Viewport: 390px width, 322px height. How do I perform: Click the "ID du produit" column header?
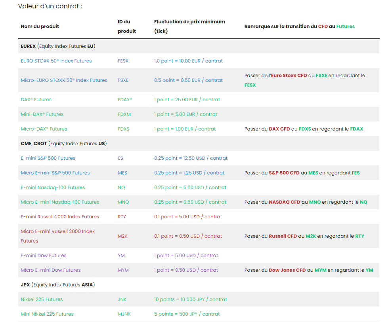coord(126,27)
